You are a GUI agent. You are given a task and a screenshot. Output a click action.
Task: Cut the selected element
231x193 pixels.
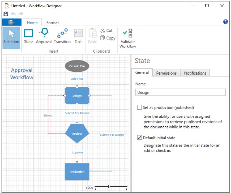[x=107, y=30]
